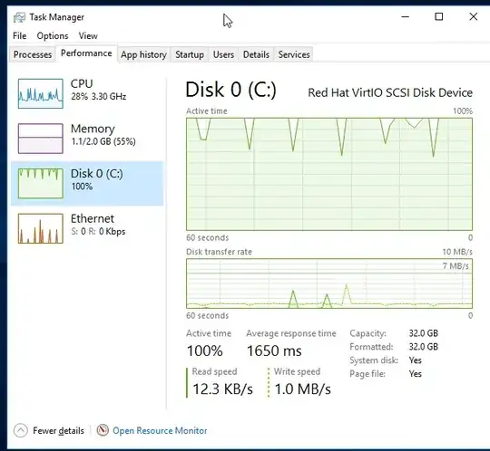Open the File menu
Image resolution: width=490 pixels, height=451 pixels.
[x=19, y=36]
